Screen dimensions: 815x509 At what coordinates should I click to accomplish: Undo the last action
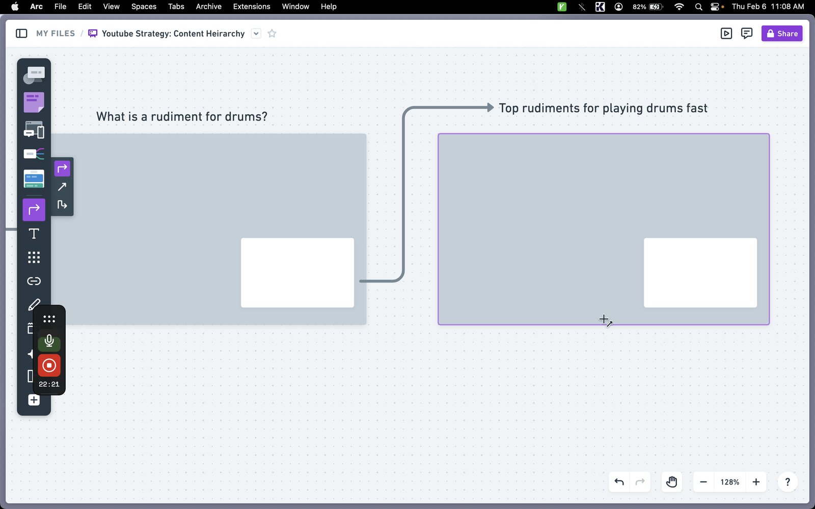pos(619,482)
